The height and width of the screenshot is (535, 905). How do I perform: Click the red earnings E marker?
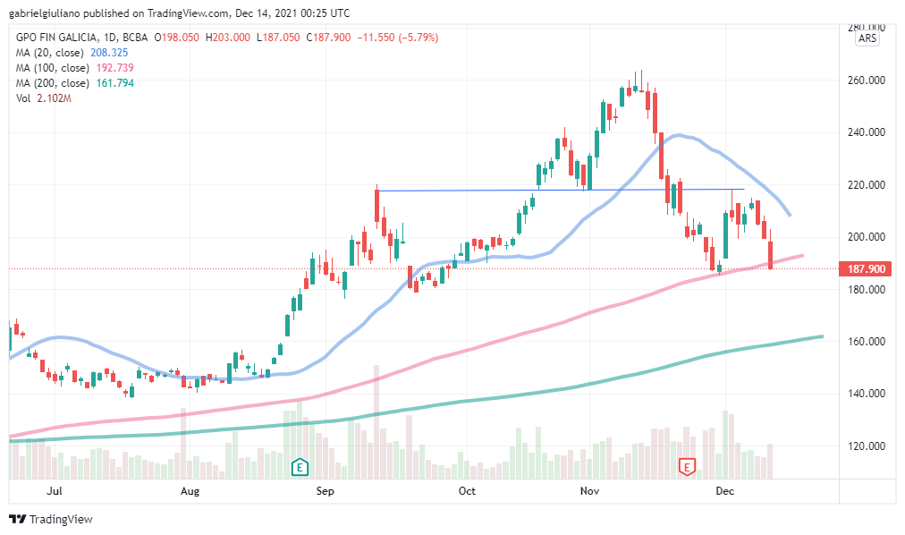coord(686,466)
